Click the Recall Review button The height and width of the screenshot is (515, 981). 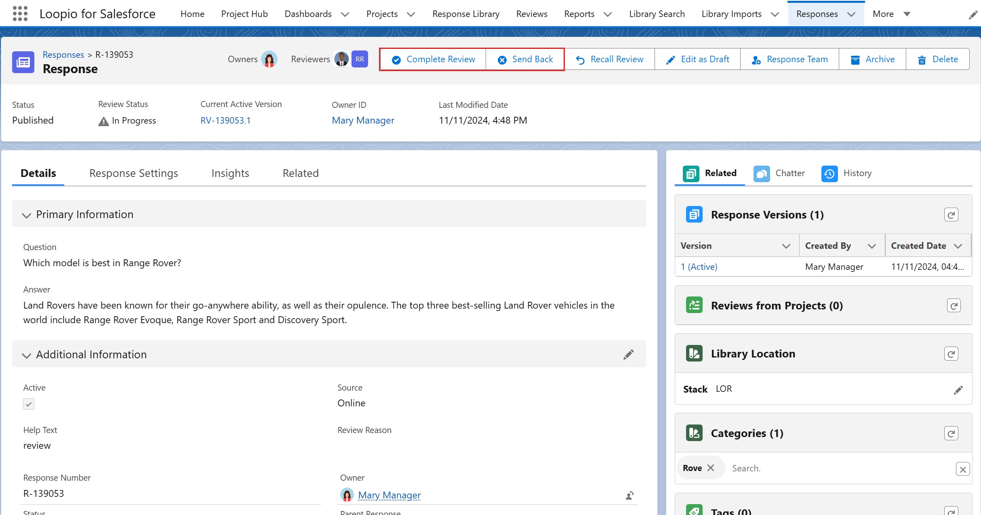[x=609, y=59]
